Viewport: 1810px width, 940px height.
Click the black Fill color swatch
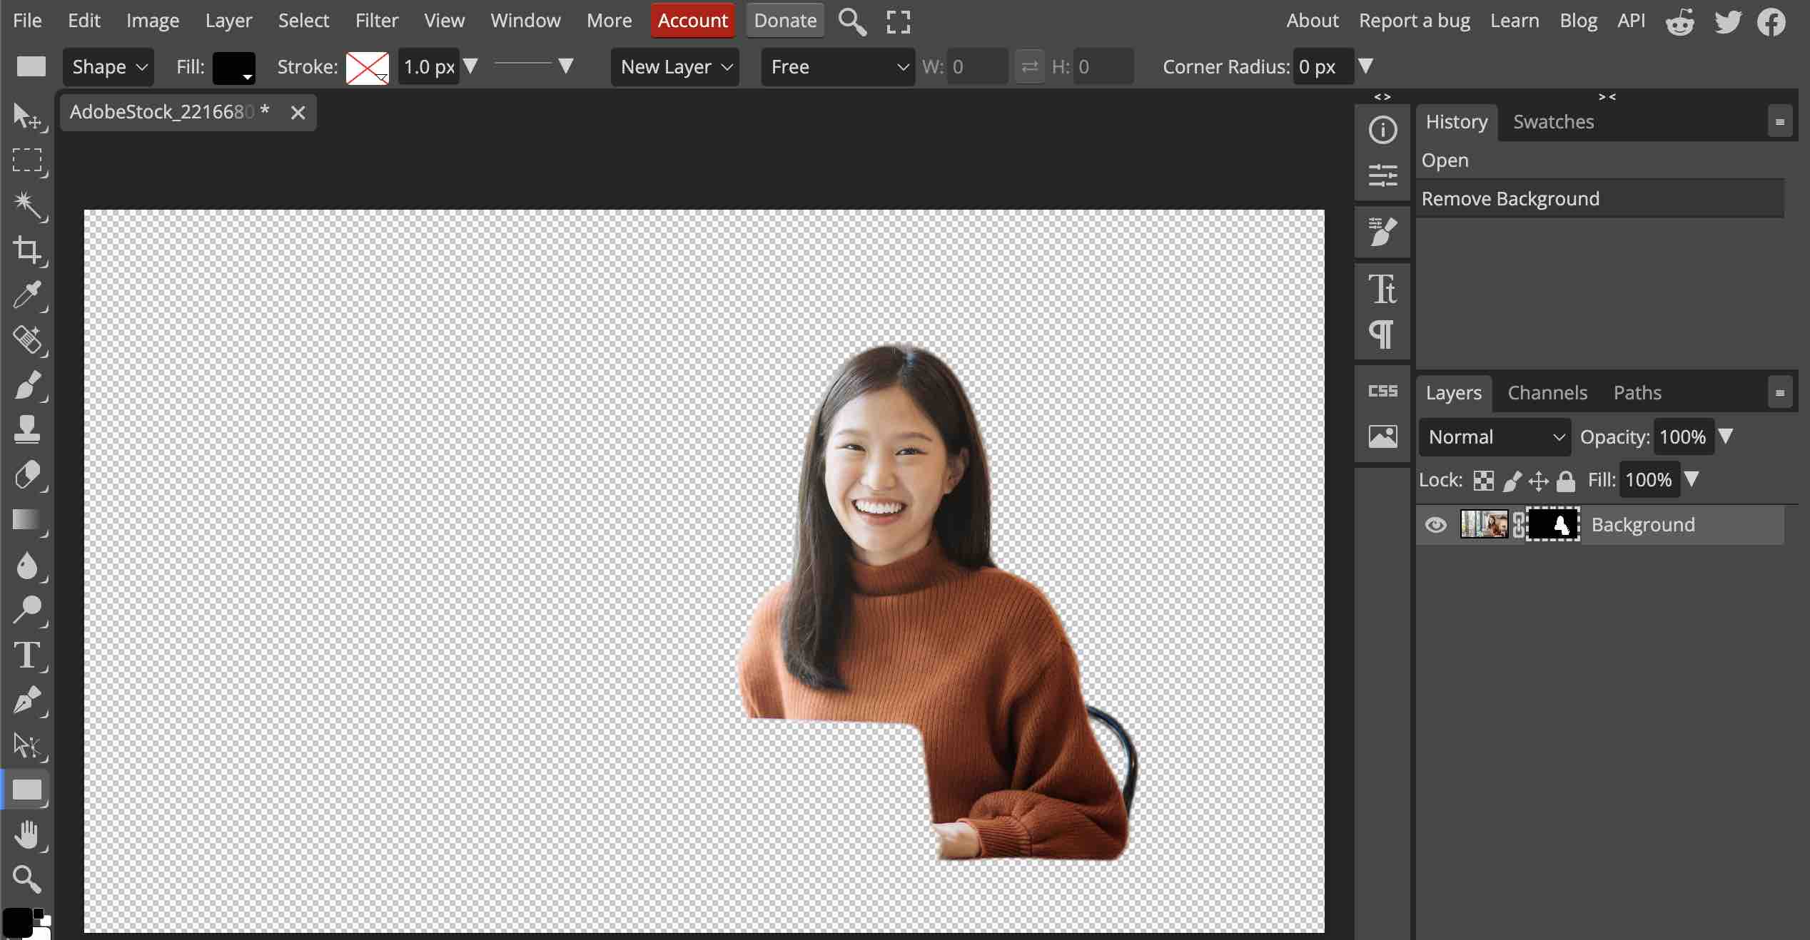[x=233, y=67]
